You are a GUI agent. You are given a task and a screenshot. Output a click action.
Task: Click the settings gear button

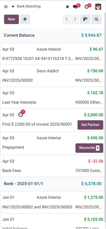coord(25,19)
